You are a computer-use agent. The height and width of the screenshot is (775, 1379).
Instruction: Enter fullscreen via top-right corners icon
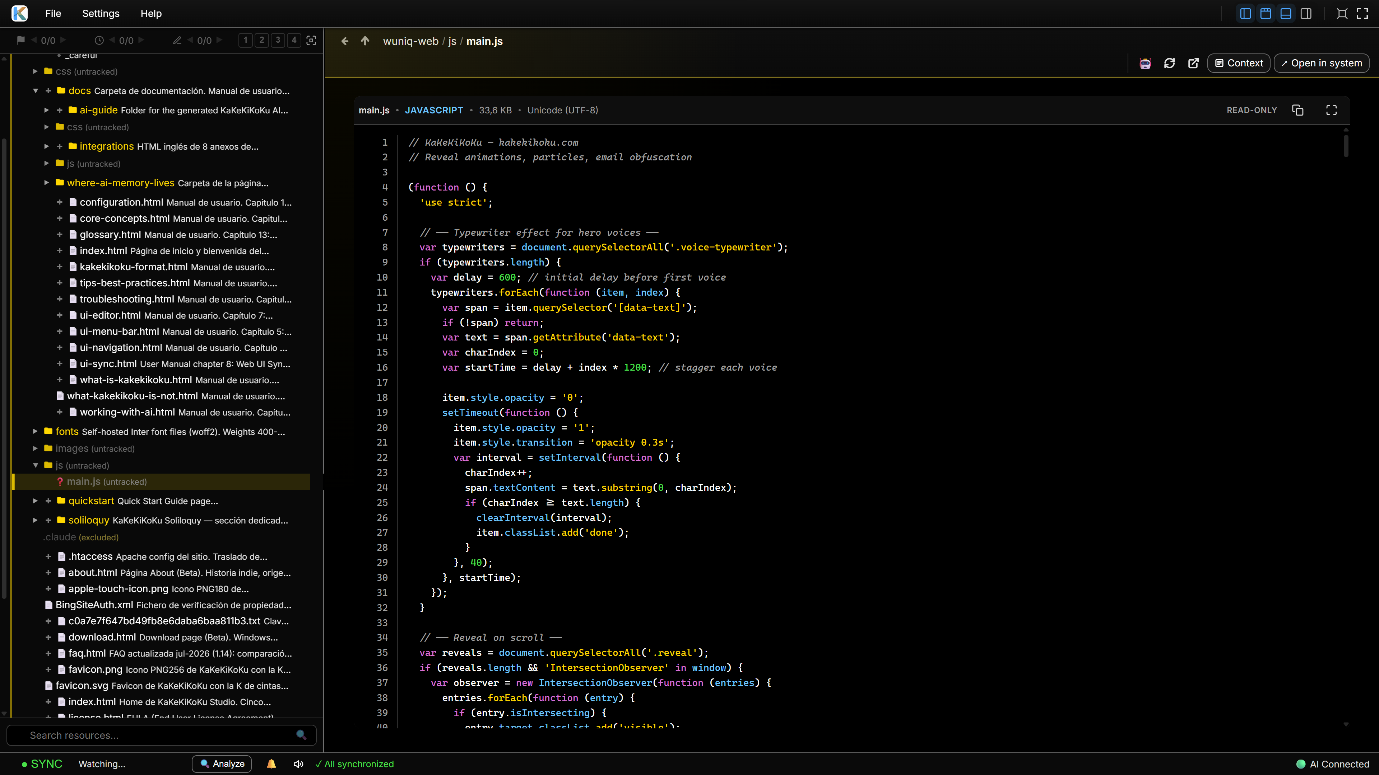point(1362,13)
